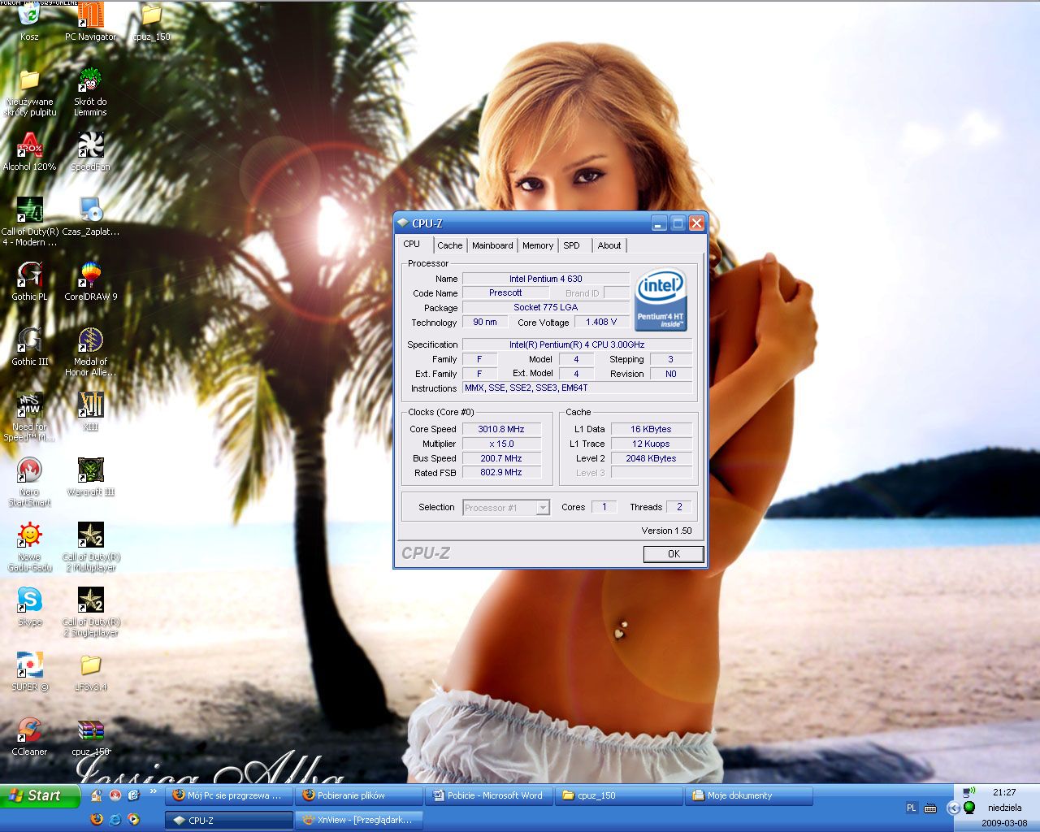Viewport: 1040px width, 832px height.
Task: Open the Kosz recycle bin icon
Action: 29,16
